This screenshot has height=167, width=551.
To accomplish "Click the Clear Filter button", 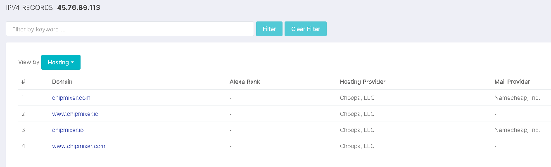I will (306, 29).
